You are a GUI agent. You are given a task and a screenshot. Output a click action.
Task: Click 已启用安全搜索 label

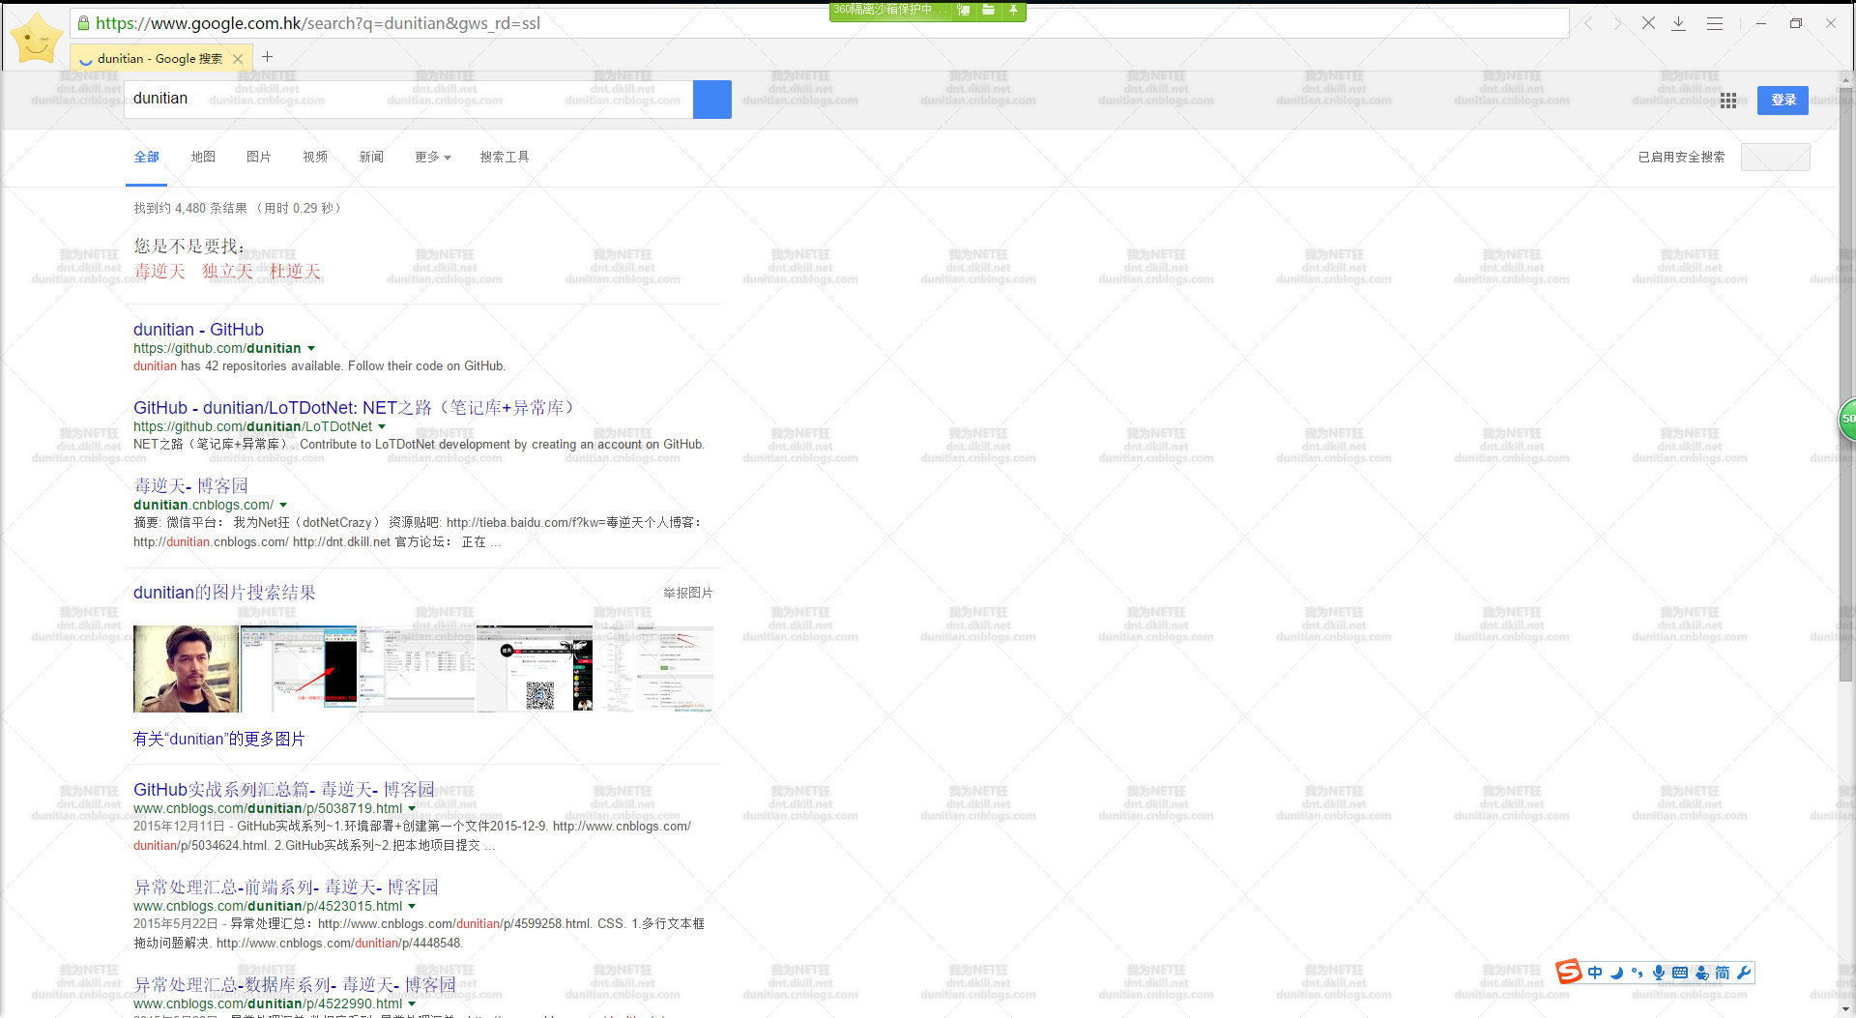coord(1681,157)
